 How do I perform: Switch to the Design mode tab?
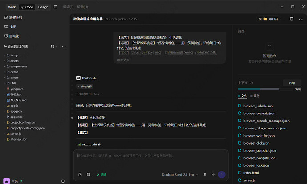click(x=43, y=7)
